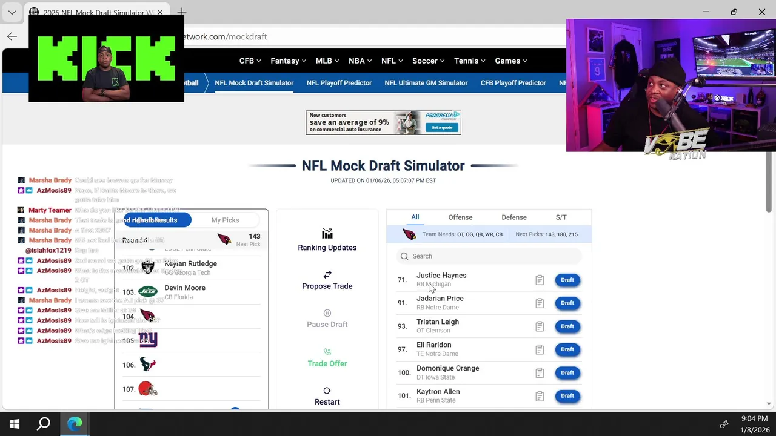Click the Giants logo at pick 105
Viewport: 776px width, 436px height.
click(148, 340)
